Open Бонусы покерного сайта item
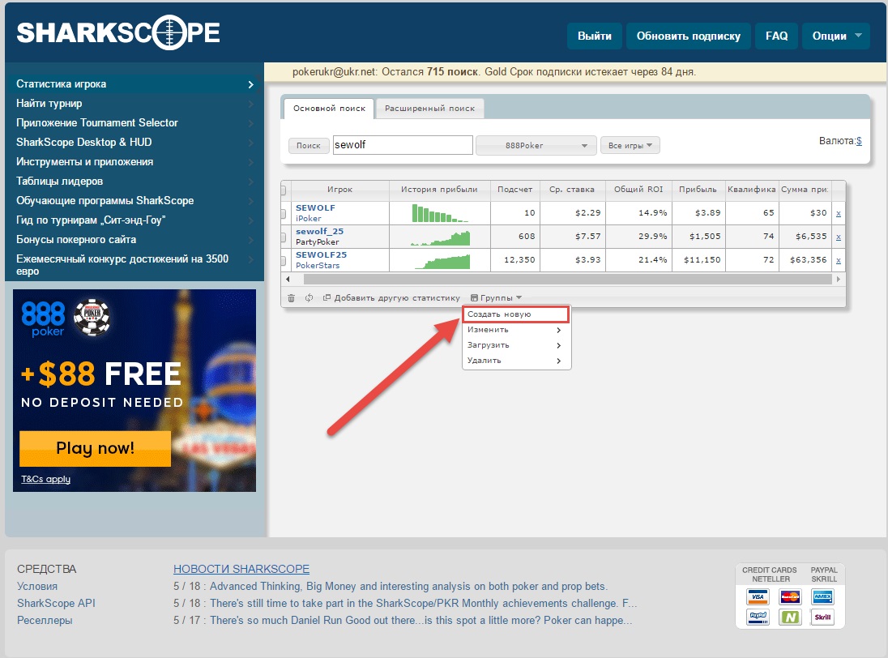The image size is (888, 658). coord(134,240)
